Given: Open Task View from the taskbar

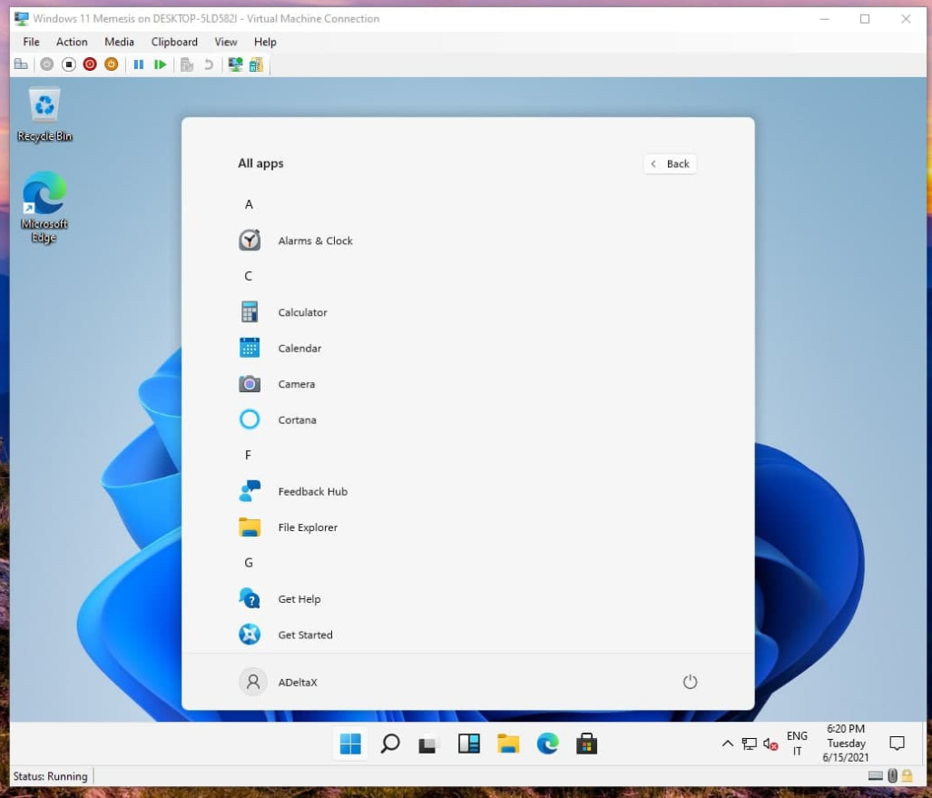Looking at the screenshot, I should [428, 744].
